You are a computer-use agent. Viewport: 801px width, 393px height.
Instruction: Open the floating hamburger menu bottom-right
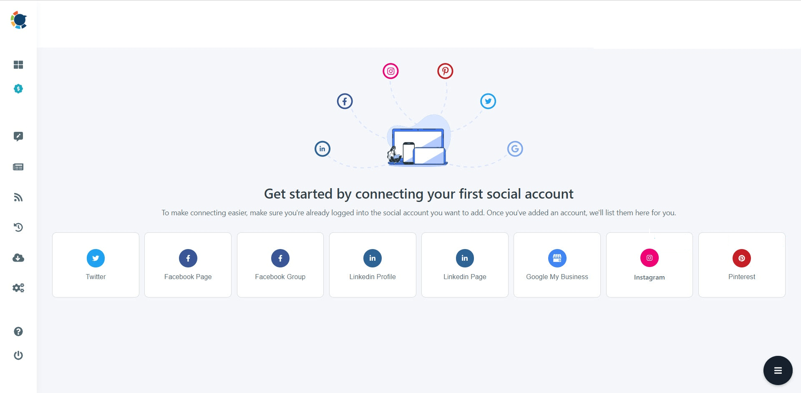point(778,370)
